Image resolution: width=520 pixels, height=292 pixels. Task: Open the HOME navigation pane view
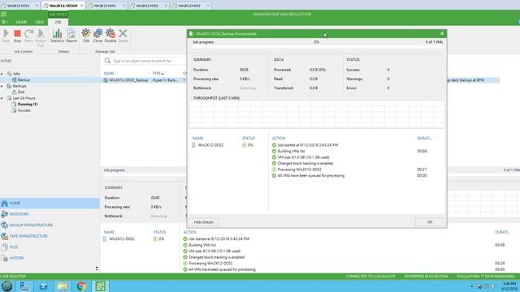[50, 204]
